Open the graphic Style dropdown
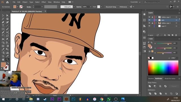The image size is (181, 102). coord(101,7)
